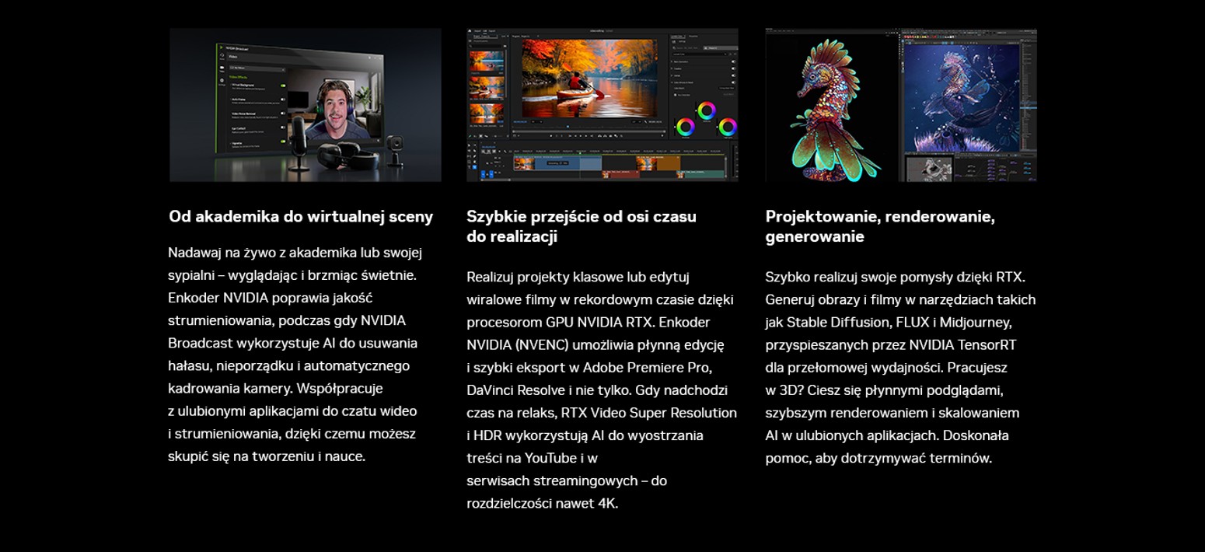Click the line "Nadawaj na żywo z akademika lub swojej"

(x=295, y=253)
